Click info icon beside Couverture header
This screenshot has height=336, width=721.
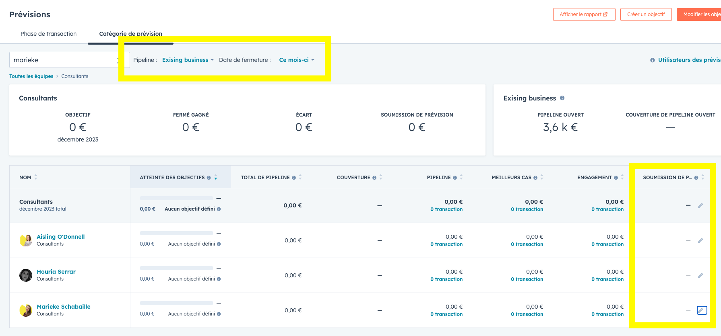(x=374, y=178)
